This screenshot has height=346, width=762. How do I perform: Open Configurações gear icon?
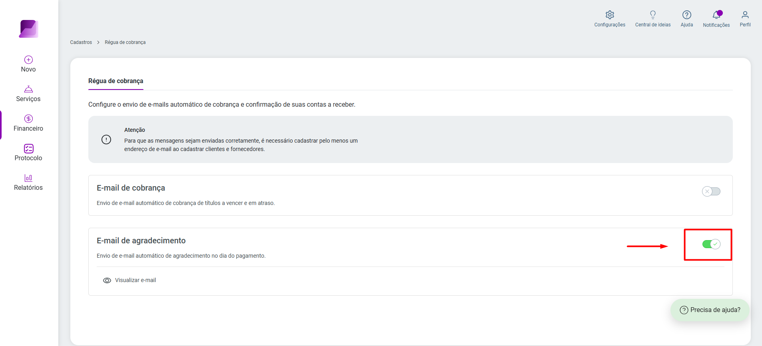click(x=609, y=15)
